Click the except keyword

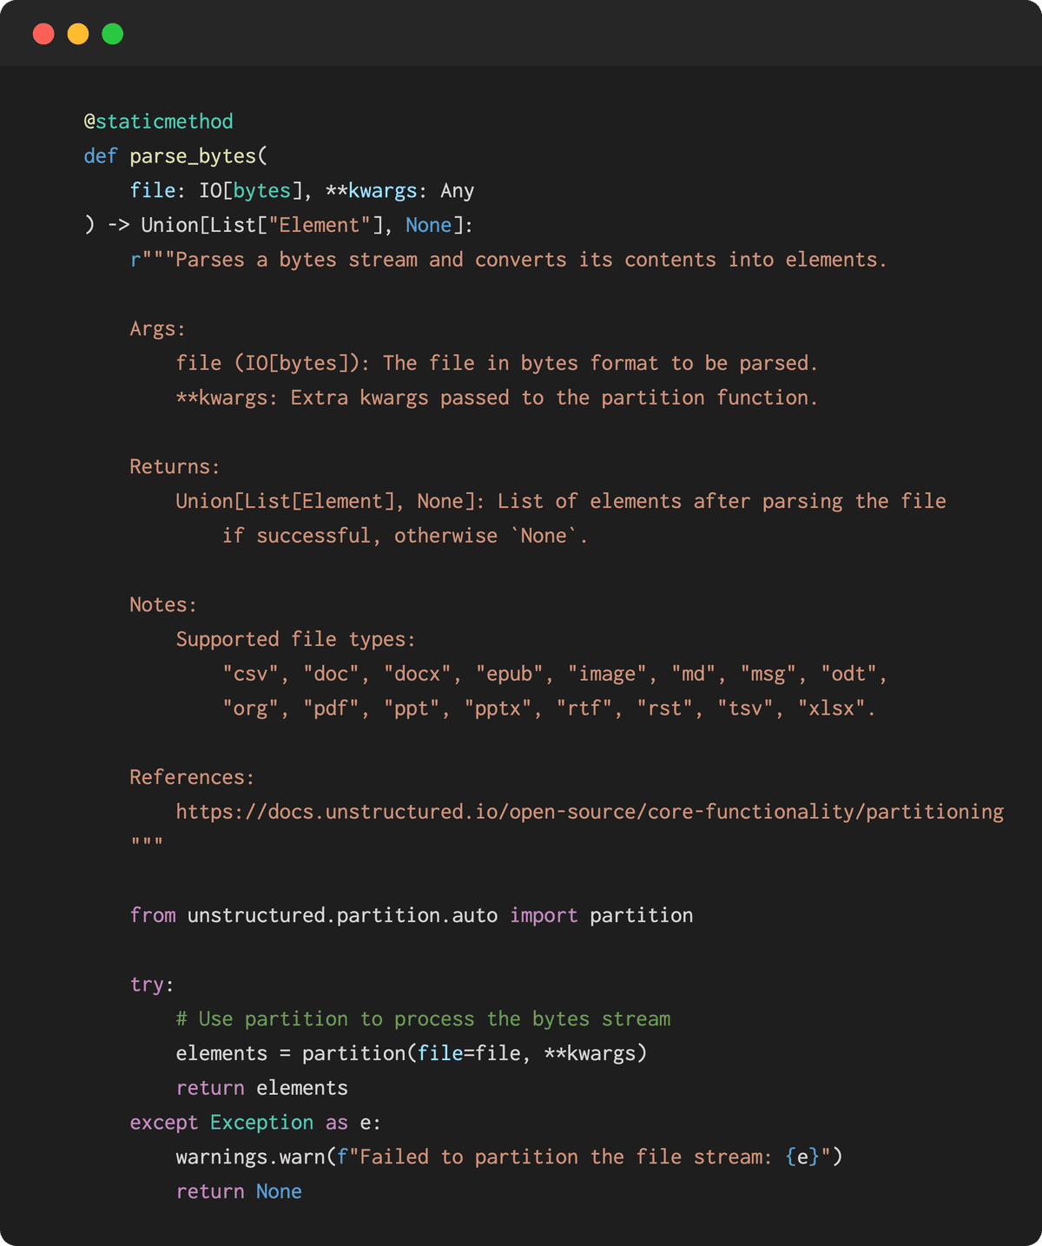pyautogui.click(x=164, y=1123)
